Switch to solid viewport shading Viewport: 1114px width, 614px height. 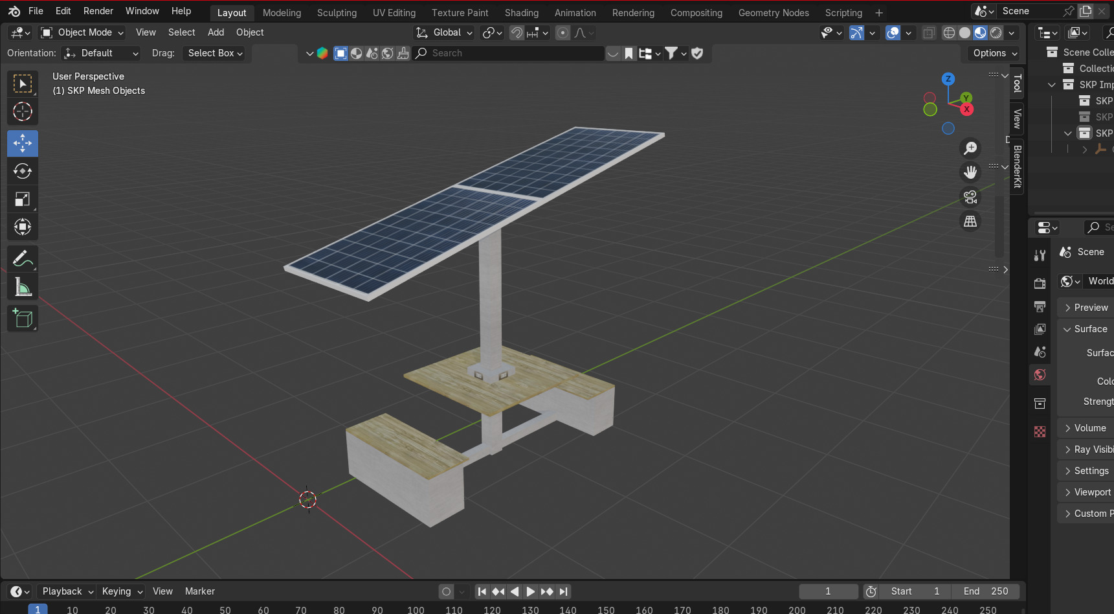pyautogui.click(x=964, y=32)
